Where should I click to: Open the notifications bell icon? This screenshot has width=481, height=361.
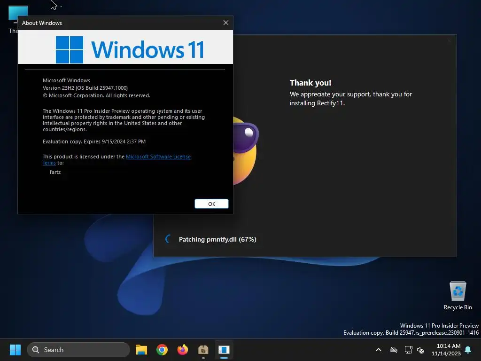(468, 350)
